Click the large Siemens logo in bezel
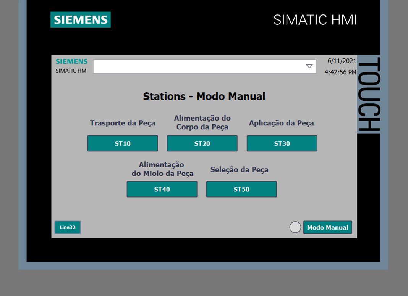 point(80,20)
